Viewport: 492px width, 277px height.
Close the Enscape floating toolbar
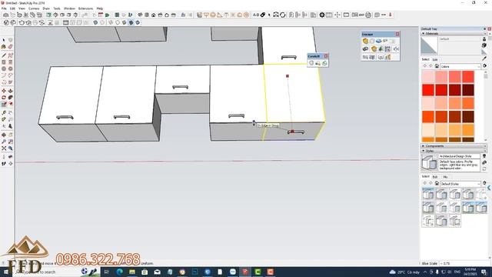tap(397, 34)
